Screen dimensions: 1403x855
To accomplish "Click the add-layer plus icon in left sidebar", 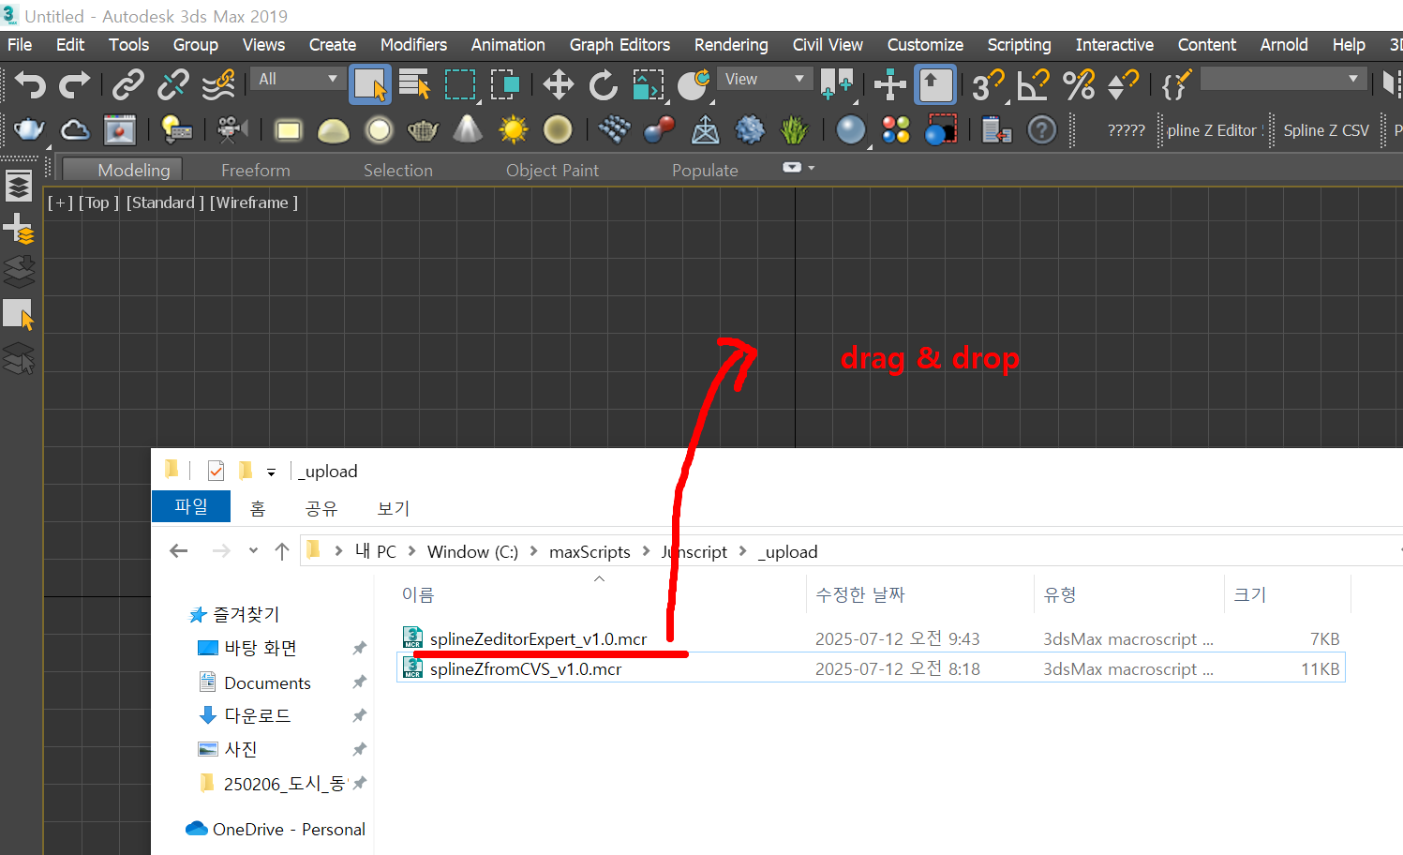I will pyautogui.click(x=19, y=229).
